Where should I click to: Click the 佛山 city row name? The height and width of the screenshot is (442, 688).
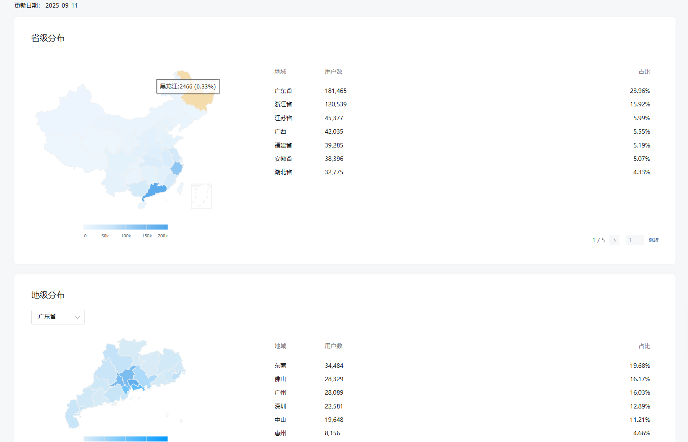point(280,379)
